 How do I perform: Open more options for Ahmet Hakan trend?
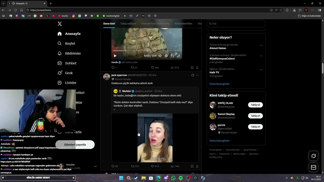coord(261,45)
